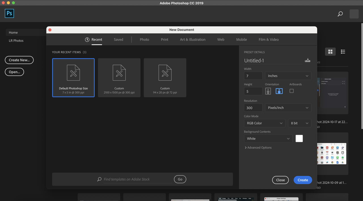Click the Close button
Viewport: 363px width, 201px height.
(x=280, y=180)
